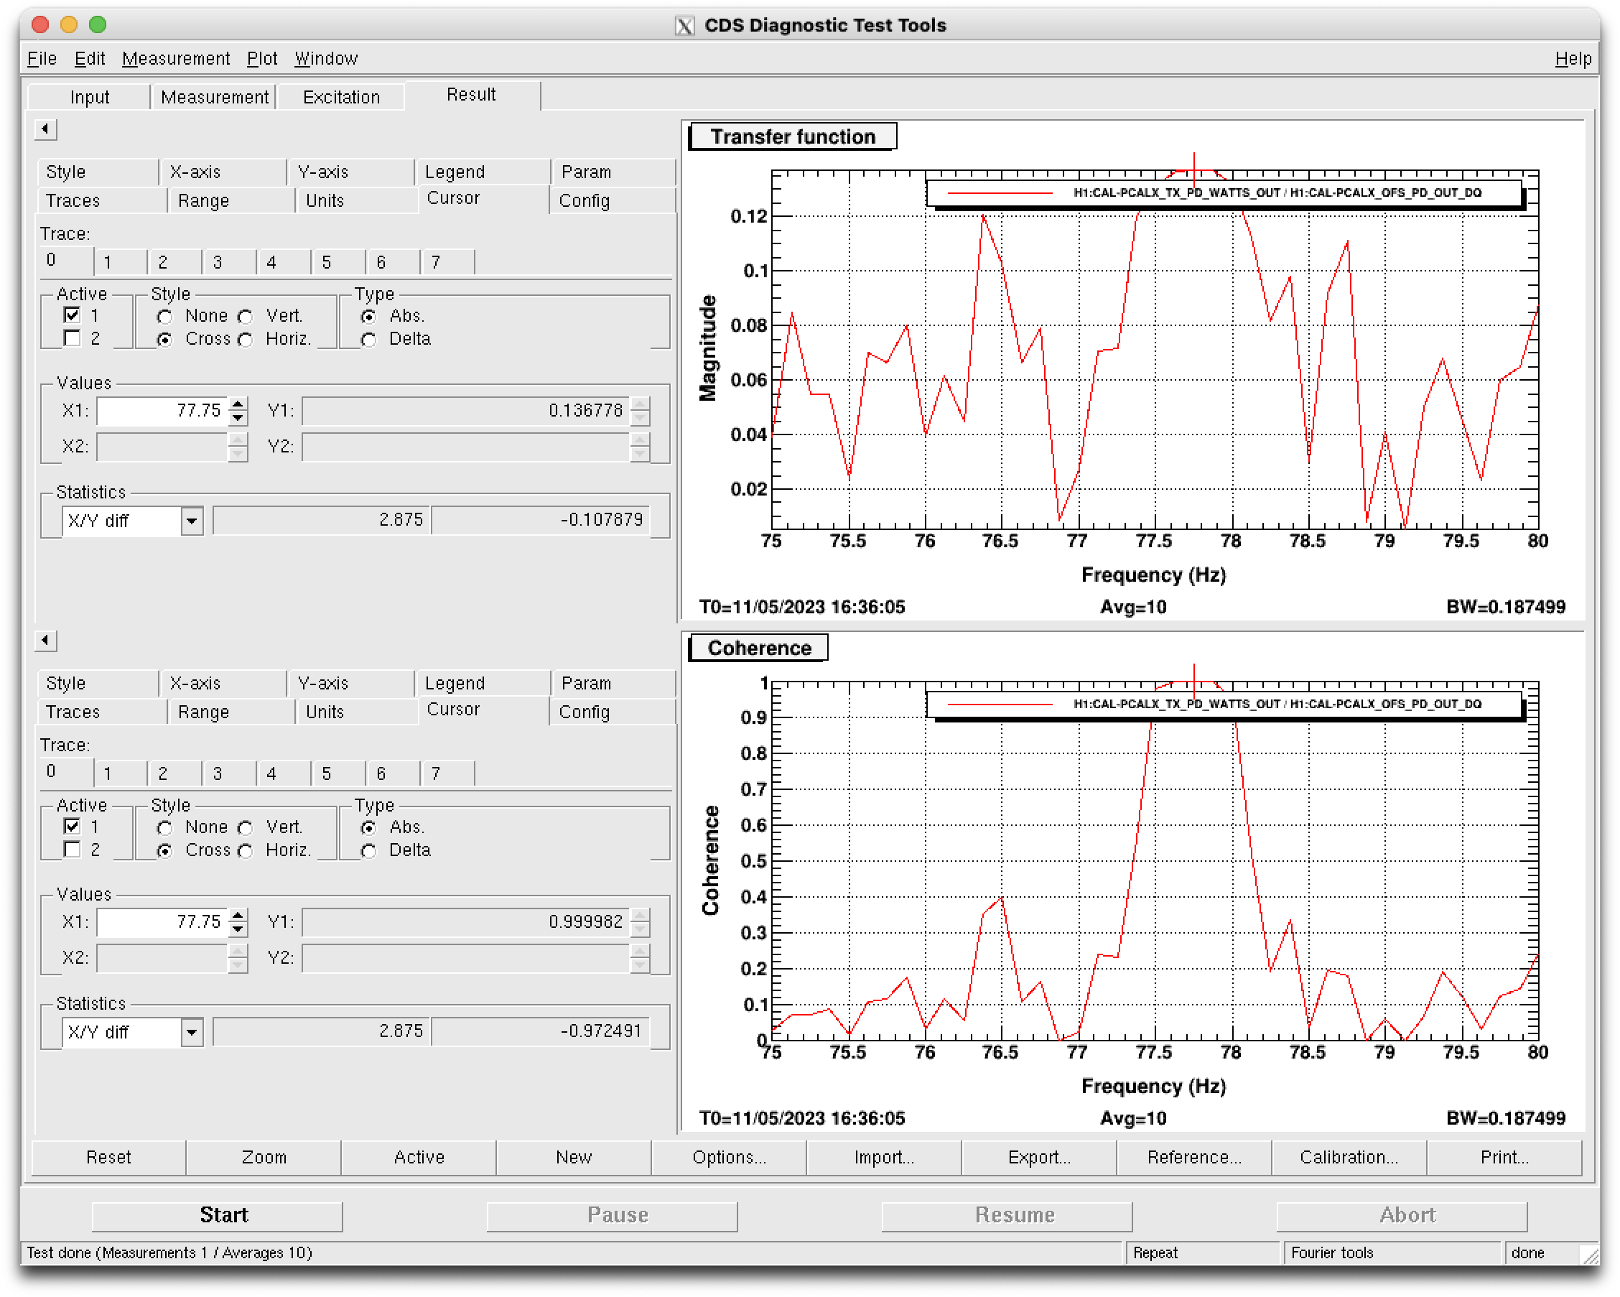The height and width of the screenshot is (1297, 1620).
Task: Open upper panel Range tab
Action: [x=232, y=200]
